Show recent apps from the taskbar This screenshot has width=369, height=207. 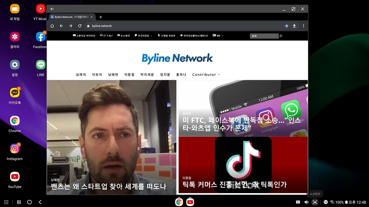[19, 202]
